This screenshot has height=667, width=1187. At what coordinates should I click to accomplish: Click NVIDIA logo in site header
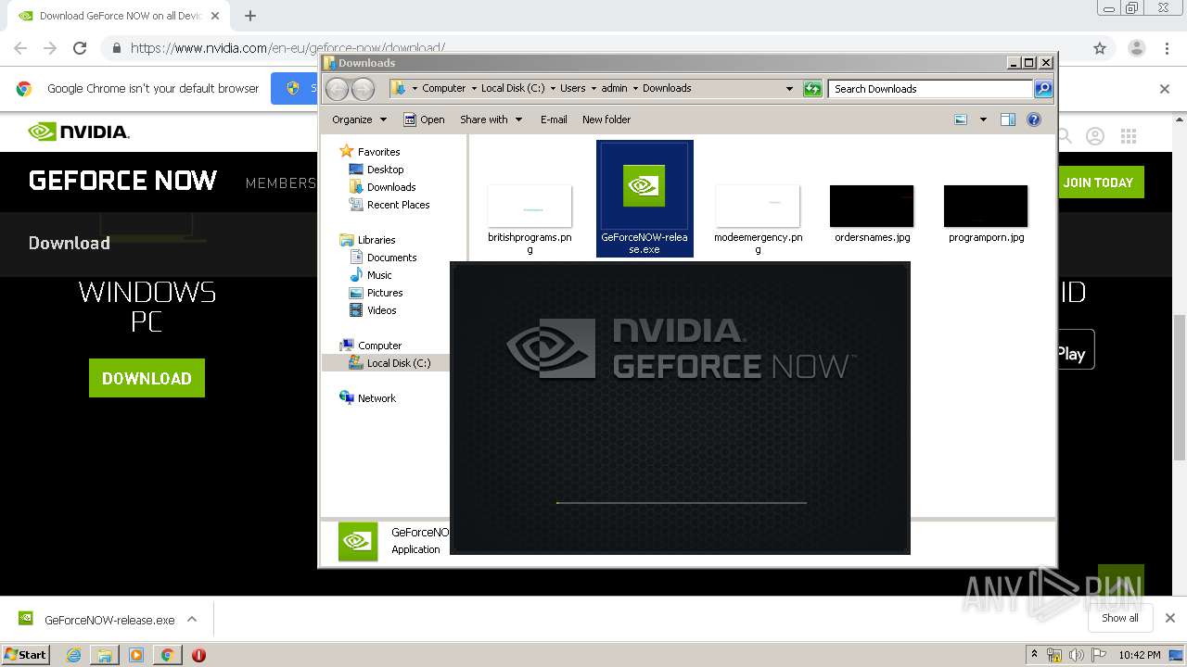click(x=79, y=132)
